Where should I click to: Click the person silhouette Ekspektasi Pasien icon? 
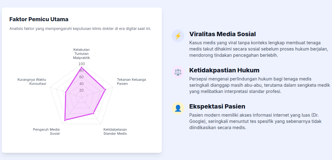178,108
